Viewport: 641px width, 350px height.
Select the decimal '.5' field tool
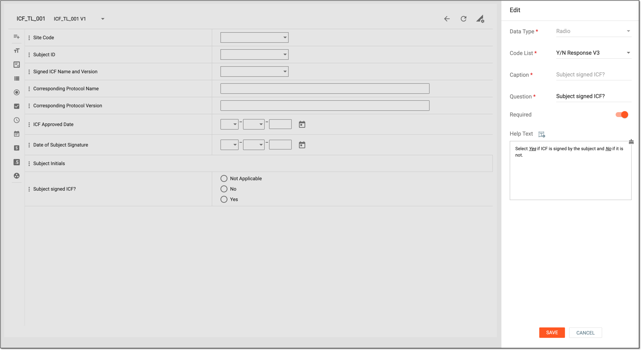tap(17, 162)
